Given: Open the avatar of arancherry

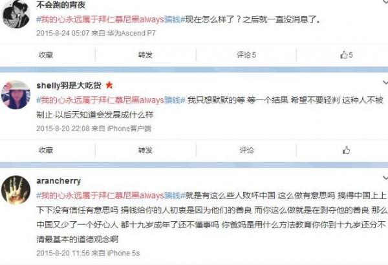Looking at the screenshot, I should click(16, 190).
